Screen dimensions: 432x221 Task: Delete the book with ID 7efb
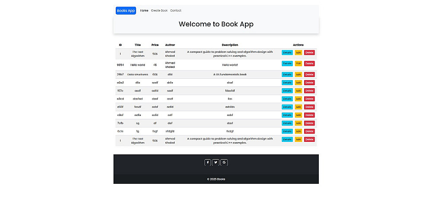pos(309,123)
